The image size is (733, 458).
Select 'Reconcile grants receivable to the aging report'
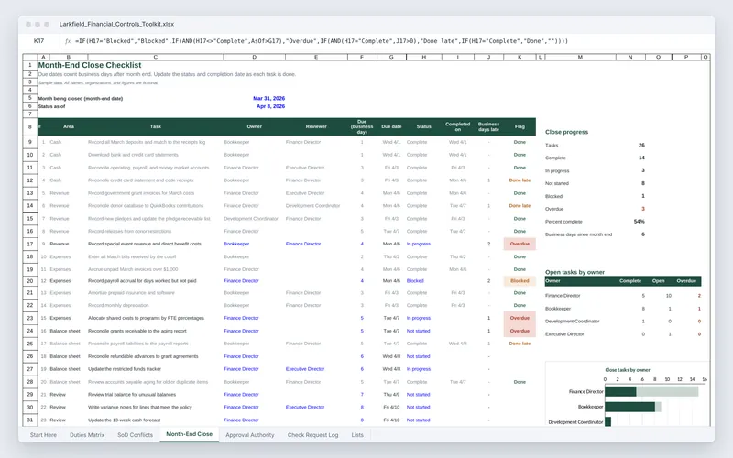[137, 331]
